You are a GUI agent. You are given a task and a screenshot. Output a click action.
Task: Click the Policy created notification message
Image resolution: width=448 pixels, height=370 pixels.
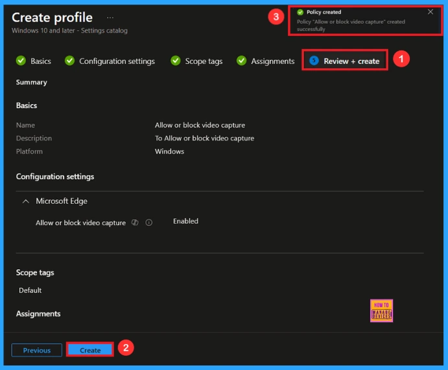pos(351,25)
